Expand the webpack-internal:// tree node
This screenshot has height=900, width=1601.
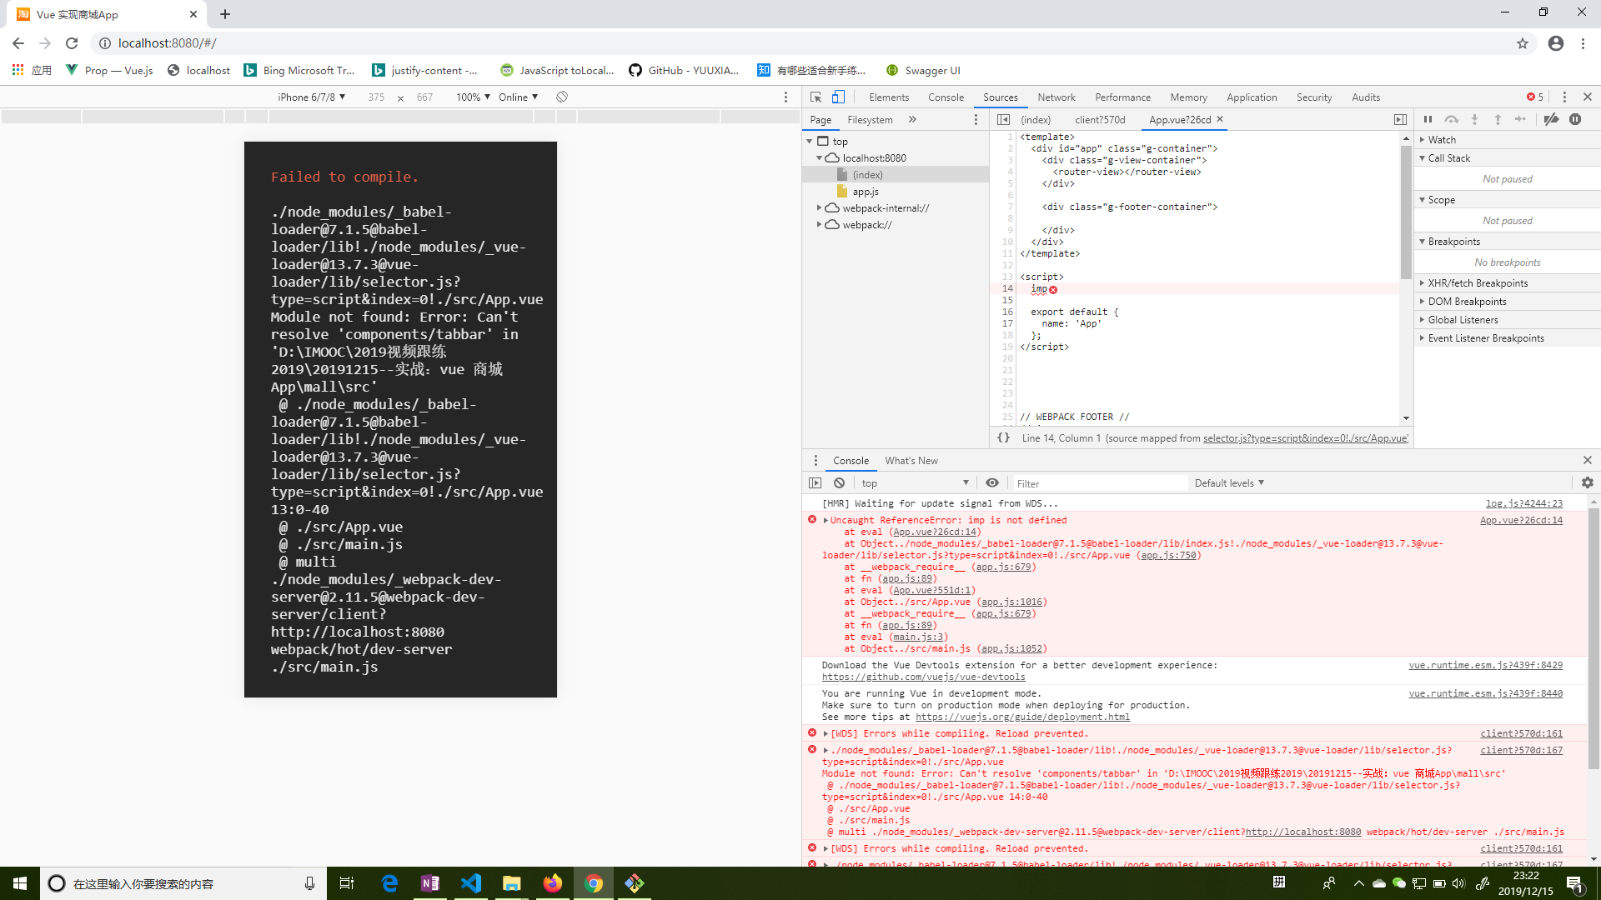[819, 207]
